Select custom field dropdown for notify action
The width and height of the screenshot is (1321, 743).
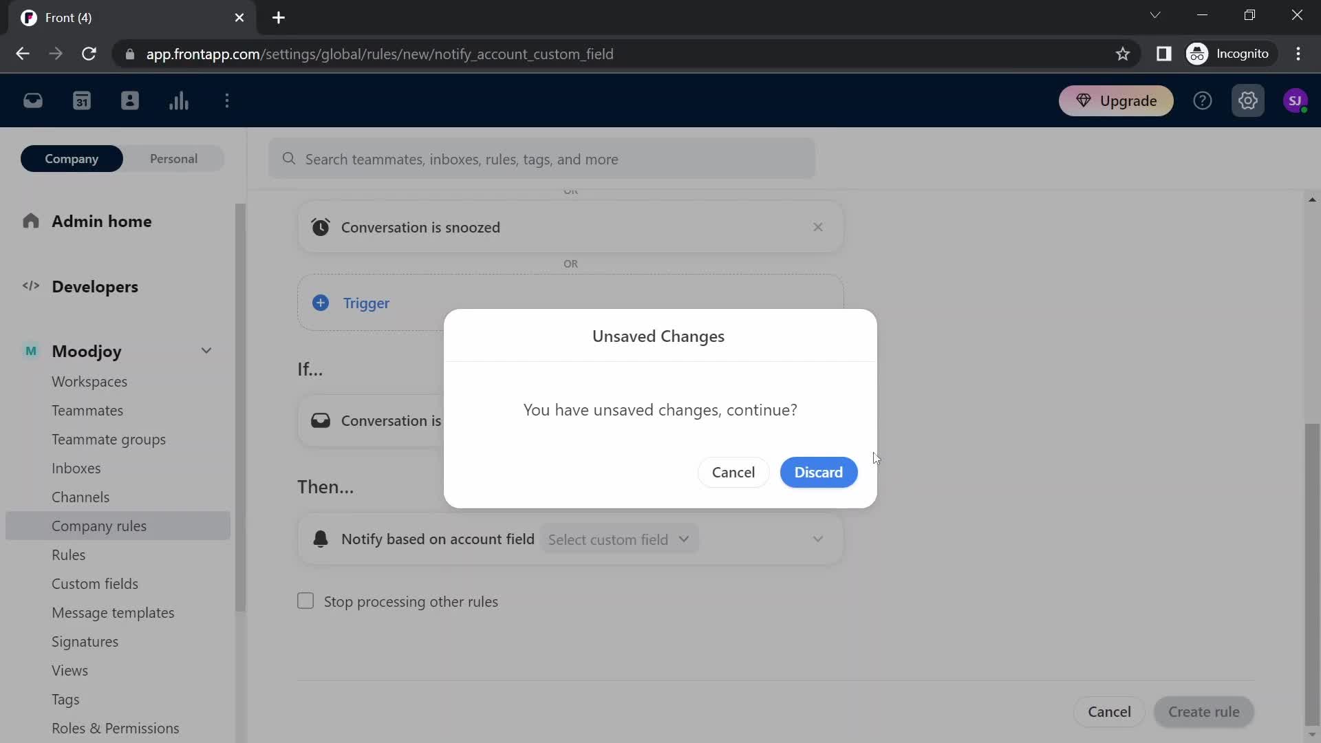(x=620, y=538)
